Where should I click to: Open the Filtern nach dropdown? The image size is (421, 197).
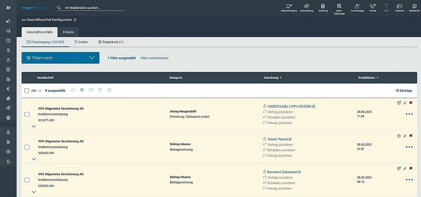pos(60,58)
